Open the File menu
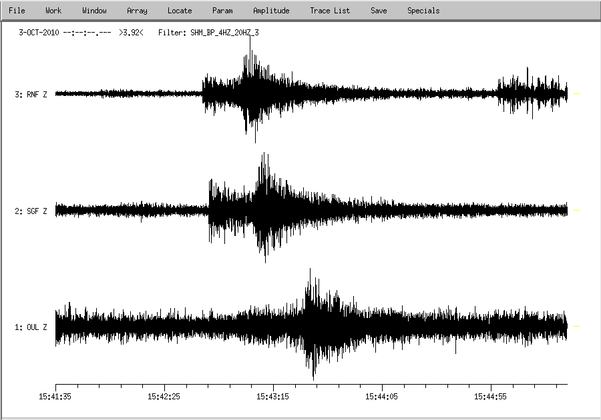The width and height of the screenshot is (601, 420). point(17,11)
